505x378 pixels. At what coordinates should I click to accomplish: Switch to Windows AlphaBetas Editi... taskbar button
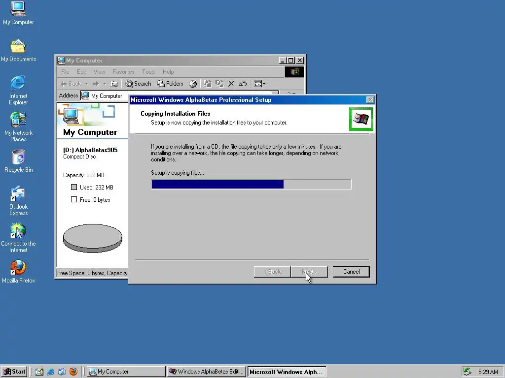tap(207, 372)
